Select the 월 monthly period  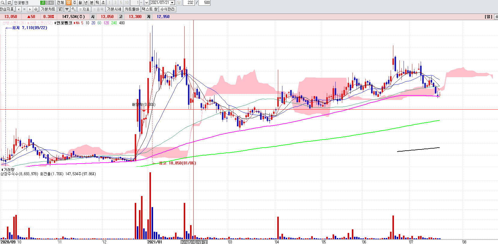(x=80, y=2)
